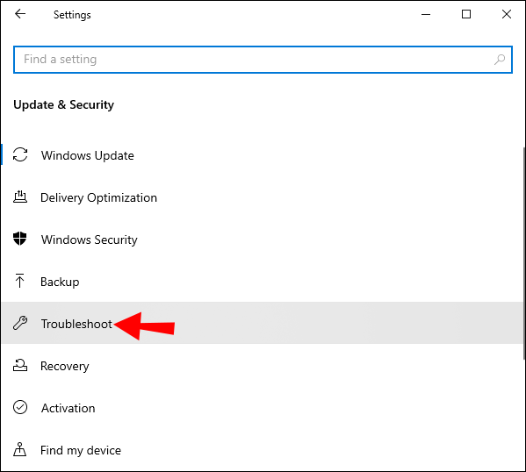
Task: Click the Activation checkmark circle icon
Action: [20, 408]
